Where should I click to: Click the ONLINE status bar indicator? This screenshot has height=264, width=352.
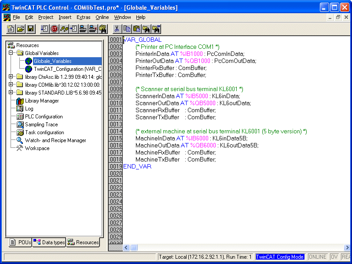[317, 257]
